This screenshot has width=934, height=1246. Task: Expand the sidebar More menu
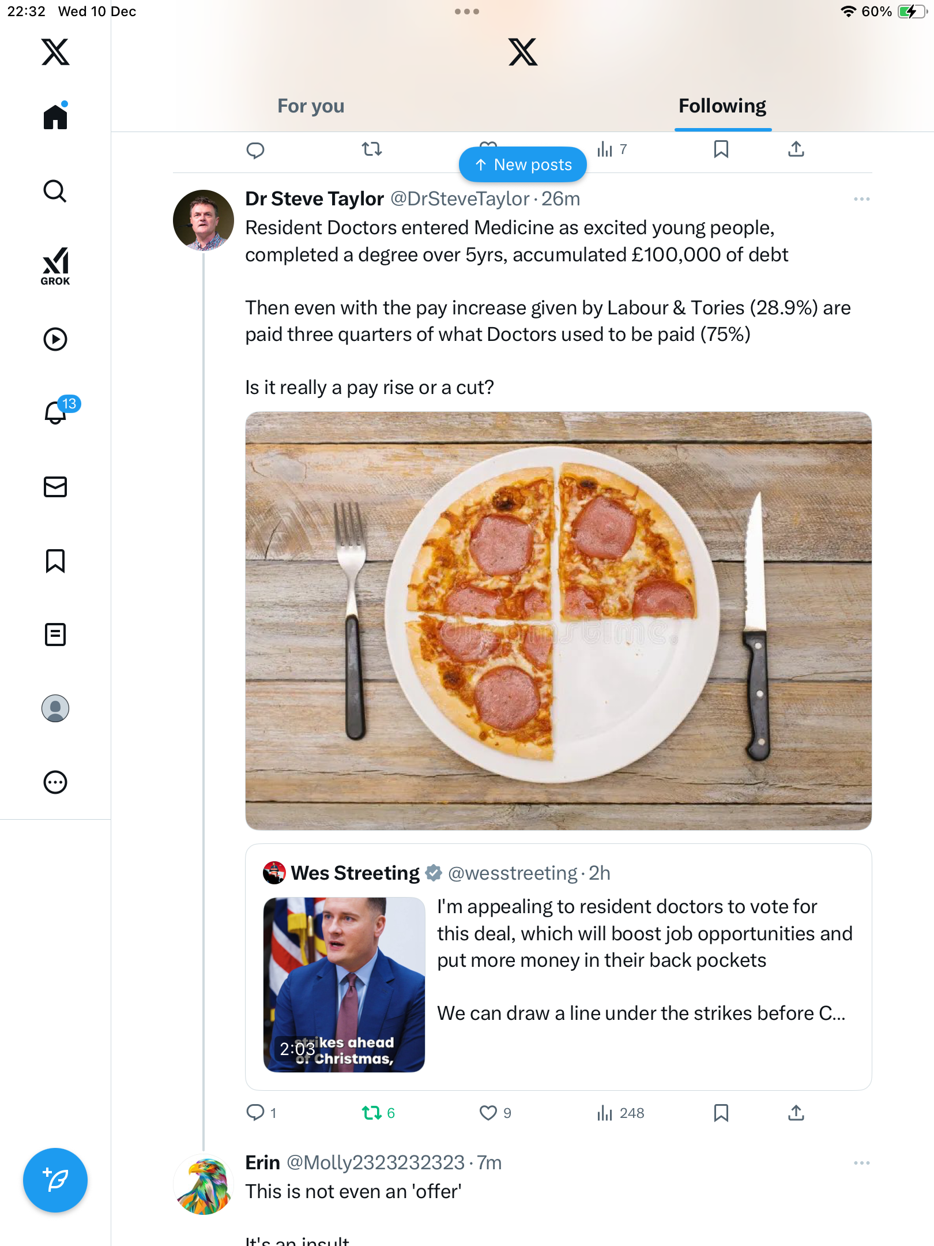(55, 782)
